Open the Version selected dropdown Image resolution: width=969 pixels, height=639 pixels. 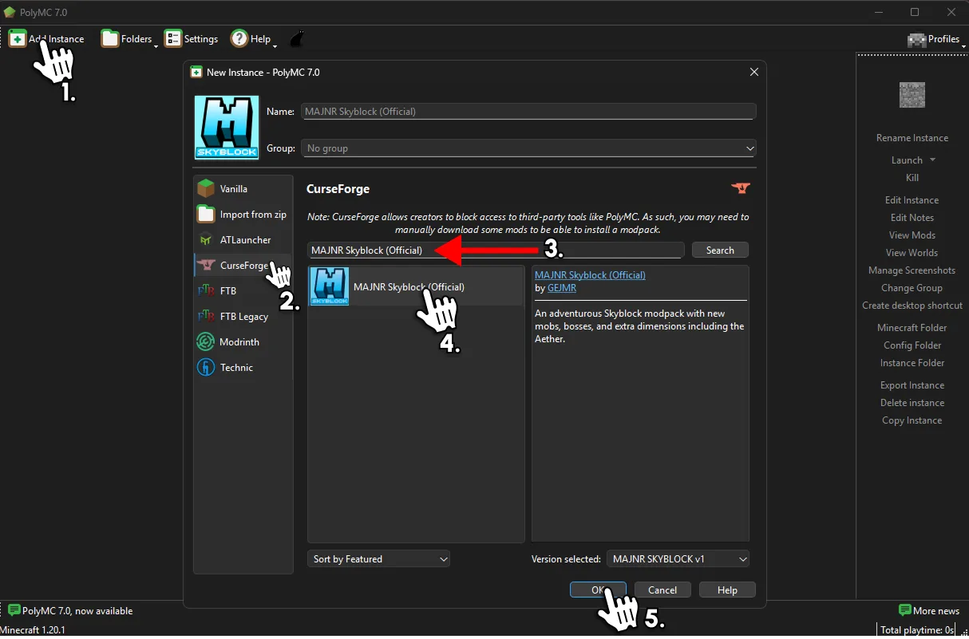[677, 558]
